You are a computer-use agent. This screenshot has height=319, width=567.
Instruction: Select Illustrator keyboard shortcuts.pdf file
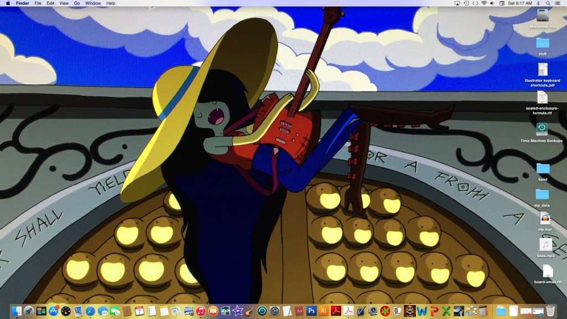(543, 69)
